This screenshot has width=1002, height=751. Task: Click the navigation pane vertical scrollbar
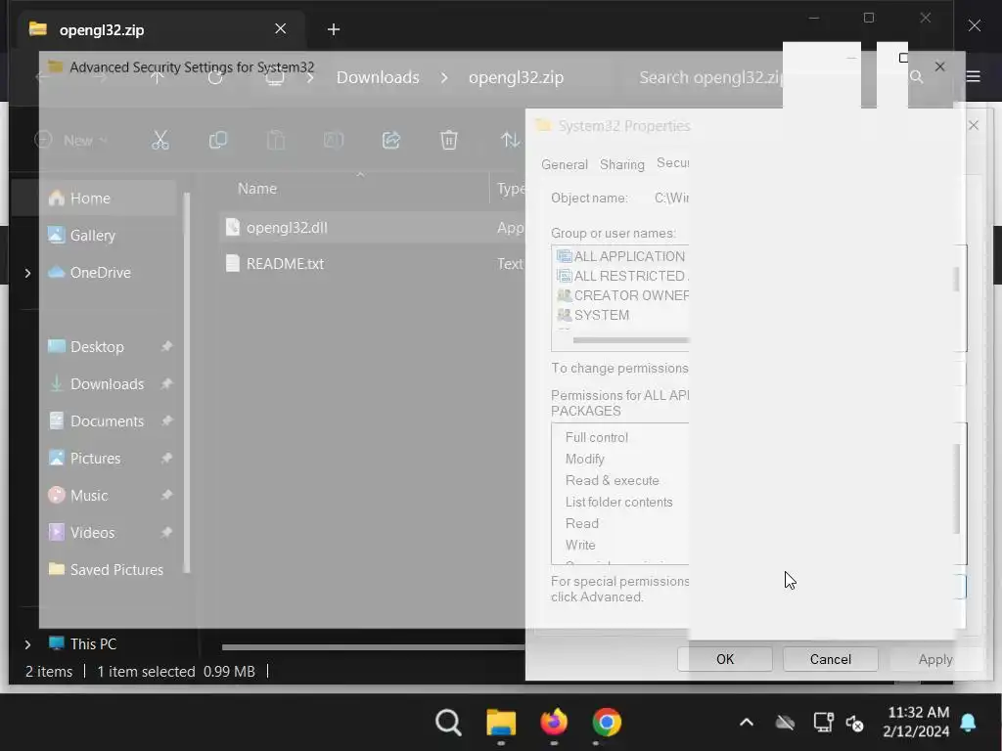click(187, 383)
